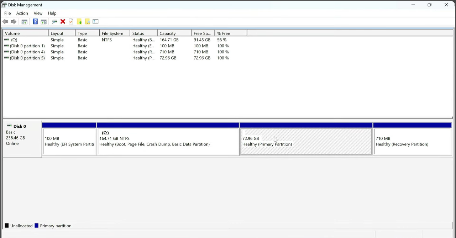Click the 710 MB capacity cell in the list
The height and width of the screenshot is (238, 456).
click(x=167, y=52)
